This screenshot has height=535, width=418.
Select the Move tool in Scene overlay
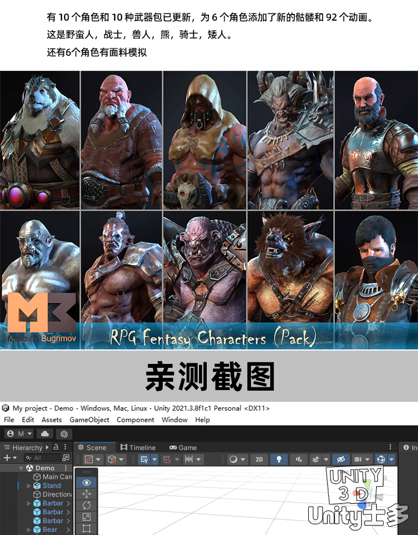(86, 494)
